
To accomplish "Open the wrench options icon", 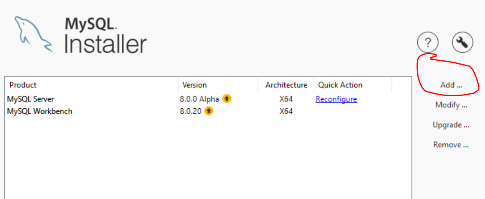I will (x=462, y=42).
